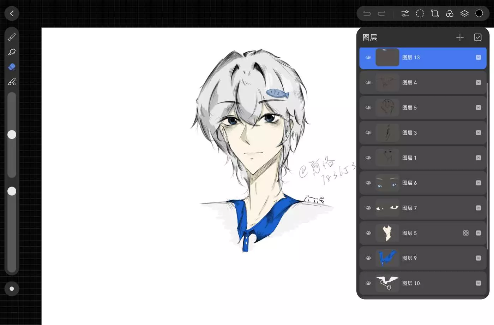Image resolution: width=494 pixels, height=325 pixels.
Task: Go back using the top-left arrow
Action: pos(12,13)
